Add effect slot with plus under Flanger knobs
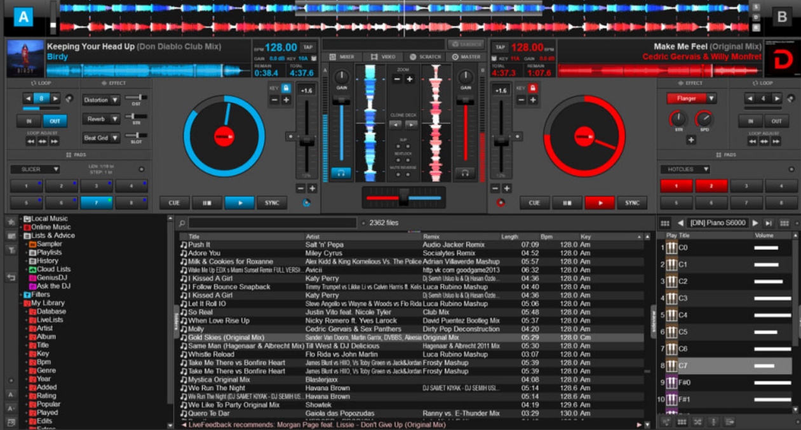 691,140
